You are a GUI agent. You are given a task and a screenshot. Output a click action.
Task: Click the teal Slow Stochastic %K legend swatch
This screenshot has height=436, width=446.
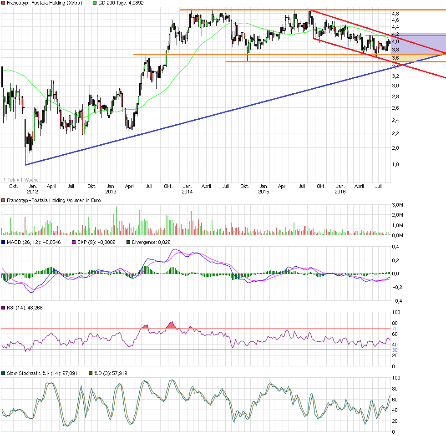3,373
